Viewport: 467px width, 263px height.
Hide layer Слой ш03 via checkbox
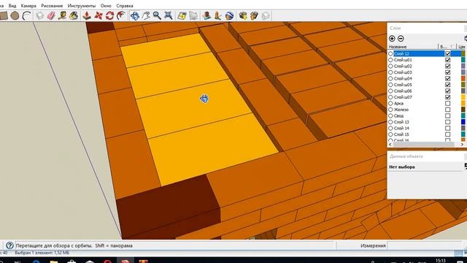[x=447, y=72]
